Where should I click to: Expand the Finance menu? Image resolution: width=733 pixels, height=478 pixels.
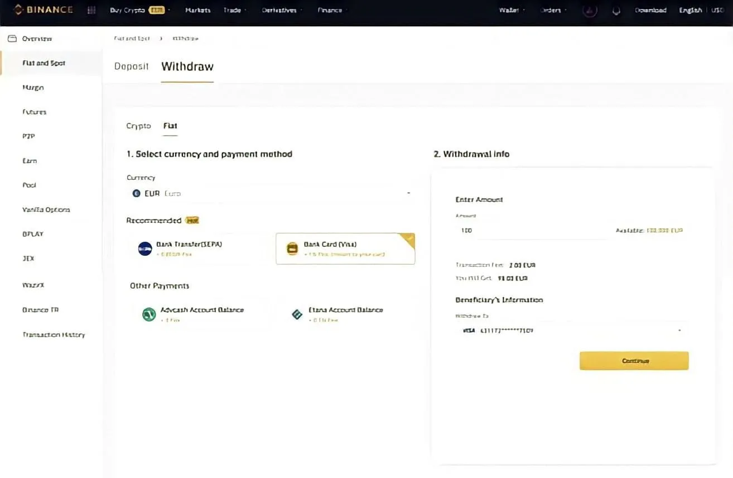click(332, 10)
